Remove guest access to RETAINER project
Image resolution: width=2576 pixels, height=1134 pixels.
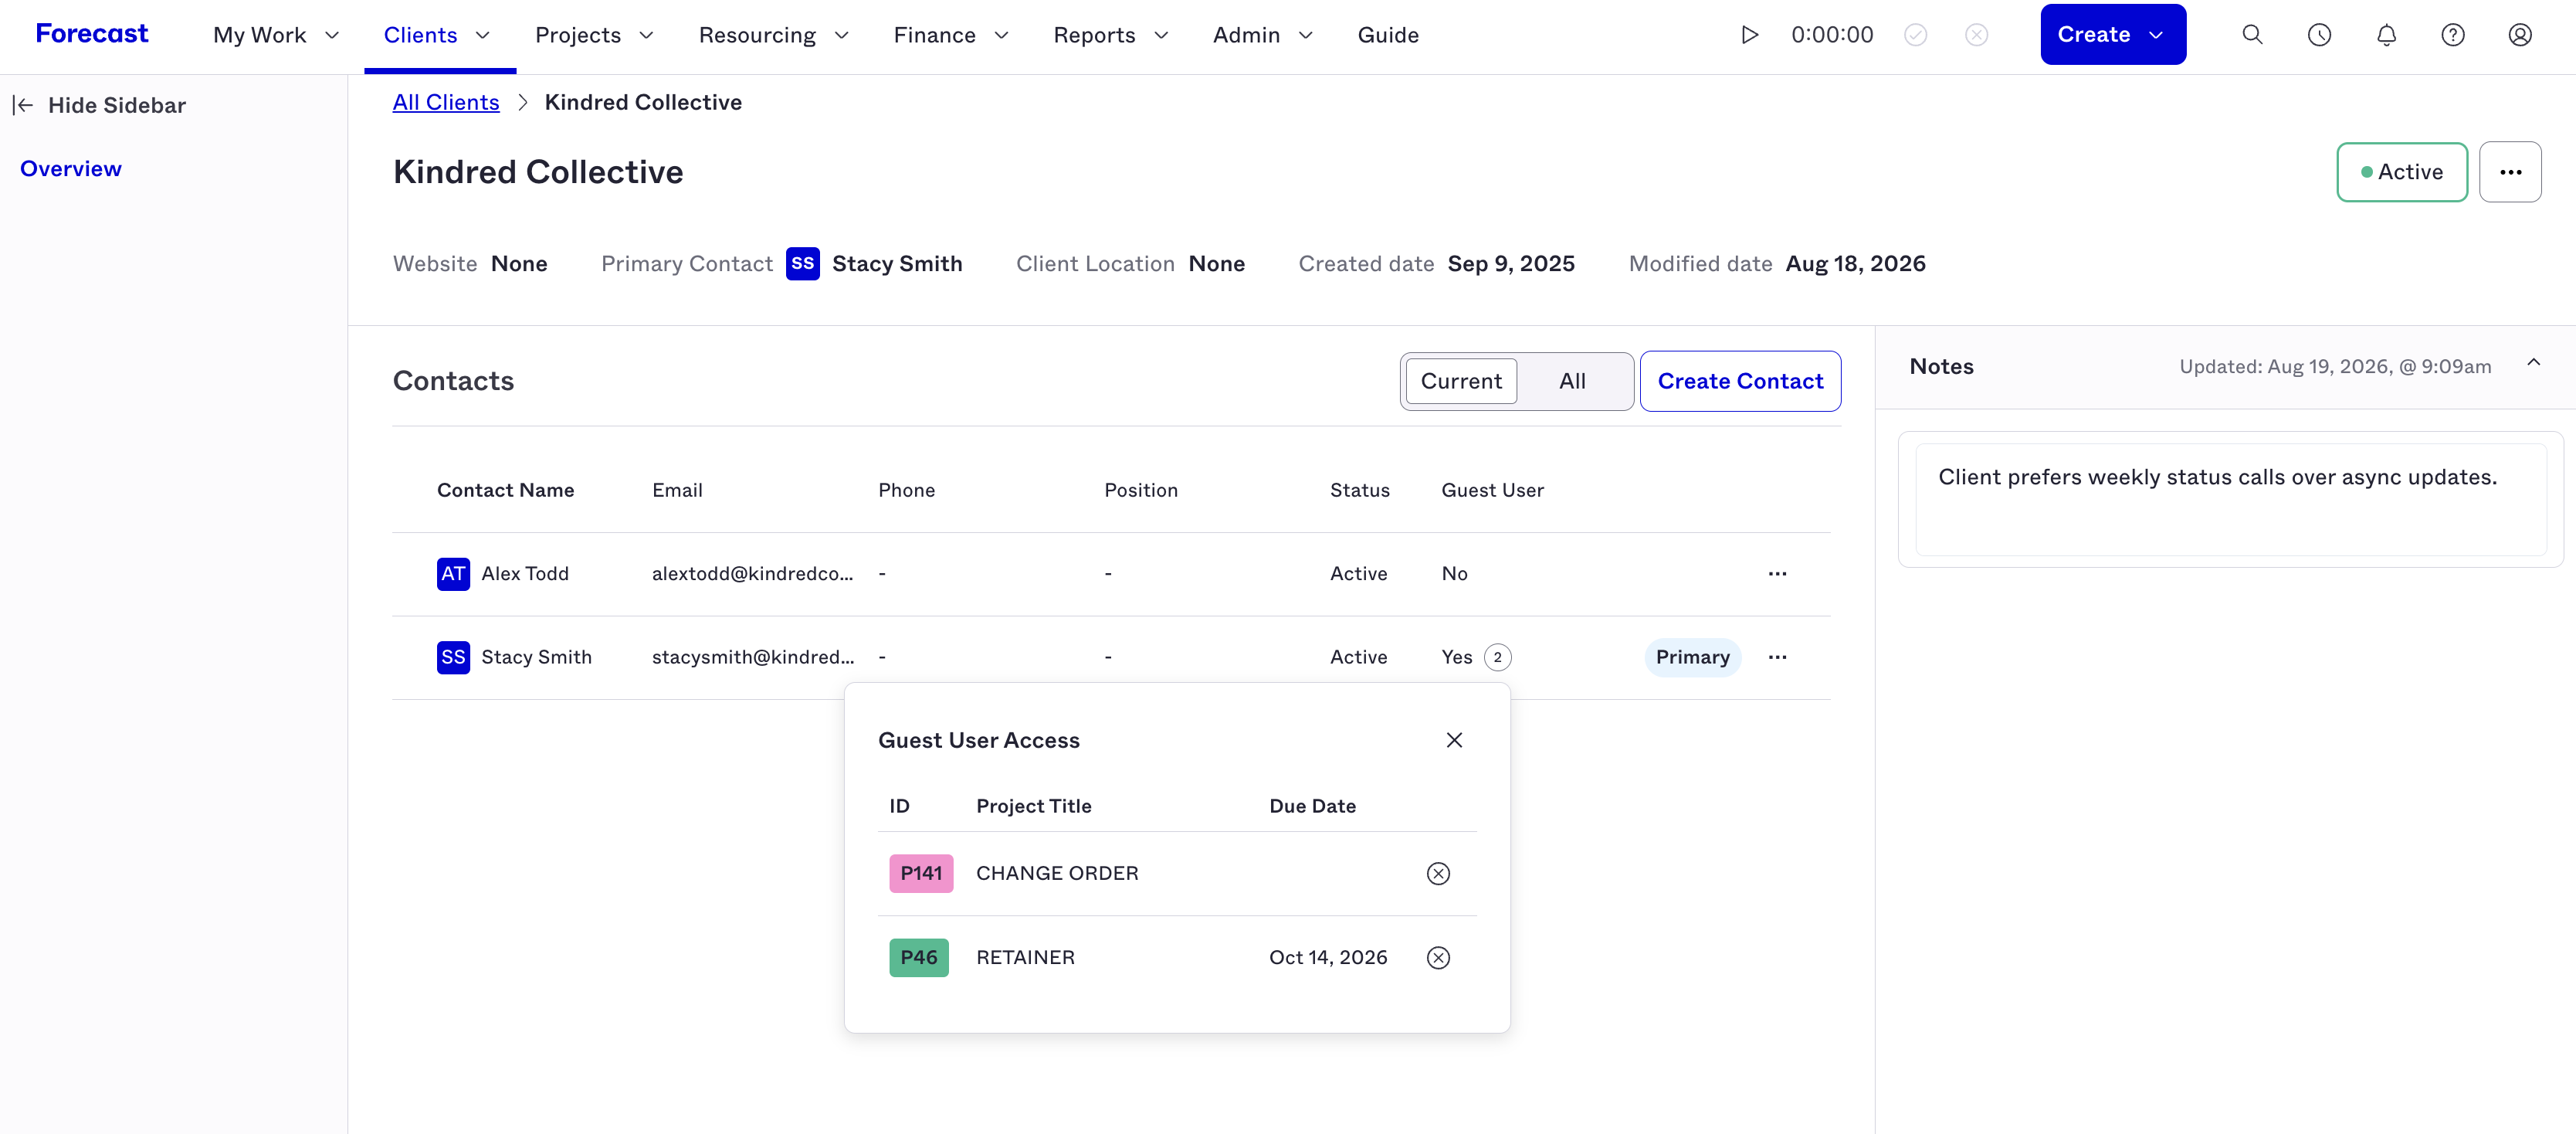tap(1438, 958)
